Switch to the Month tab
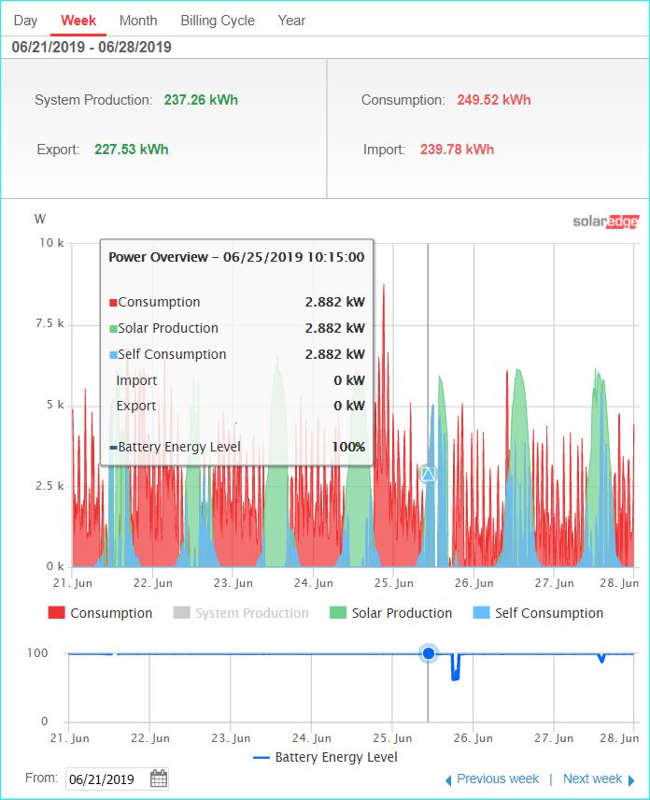This screenshot has width=650, height=800. [138, 21]
